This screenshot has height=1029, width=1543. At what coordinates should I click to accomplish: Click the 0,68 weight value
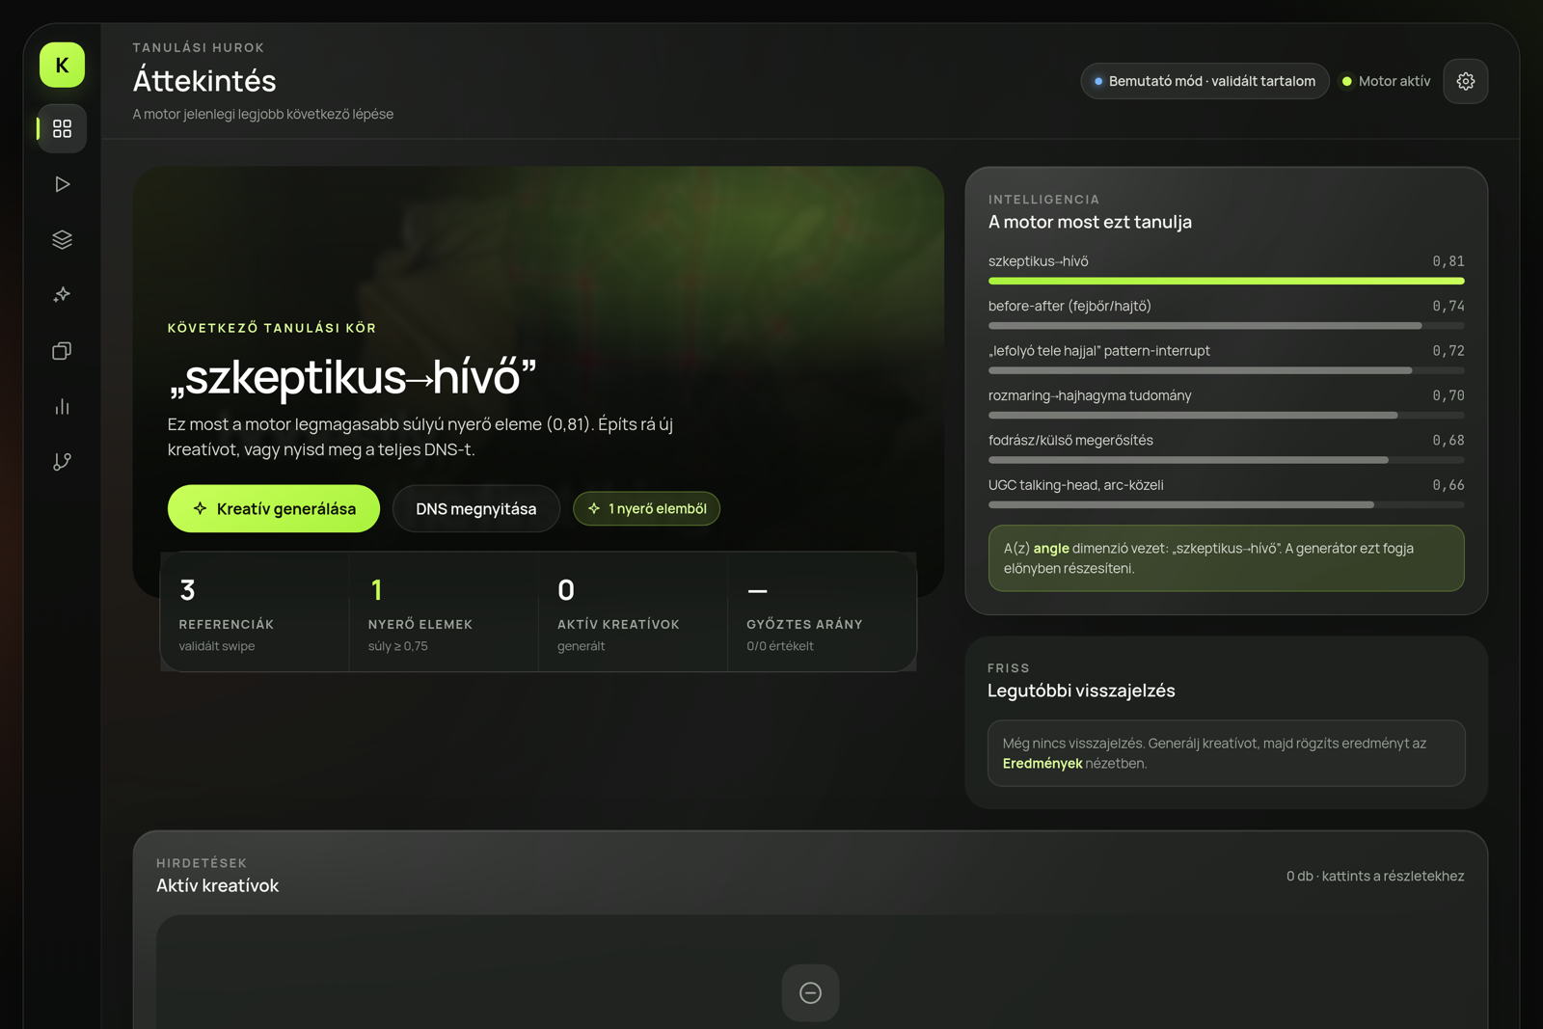[1448, 440]
